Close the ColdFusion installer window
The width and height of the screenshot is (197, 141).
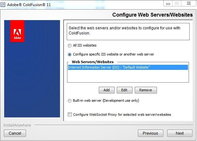(x=188, y=3)
